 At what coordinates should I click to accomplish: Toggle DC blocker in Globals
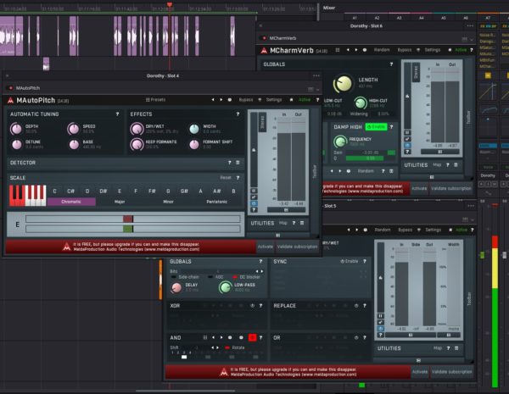(246, 277)
